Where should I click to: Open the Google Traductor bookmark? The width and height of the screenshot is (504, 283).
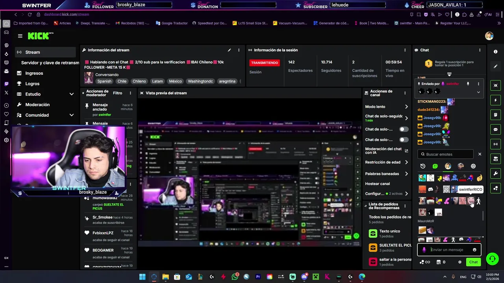(172, 23)
